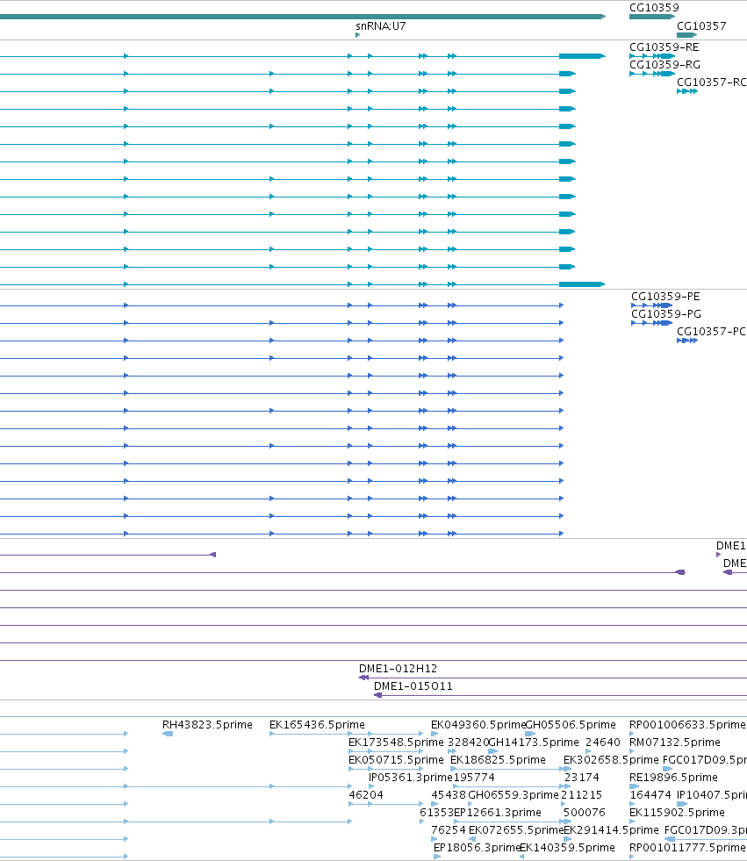The image size is (747, 861).
Task: Open EST EK186825.5prime
Action: click(498, 760)
